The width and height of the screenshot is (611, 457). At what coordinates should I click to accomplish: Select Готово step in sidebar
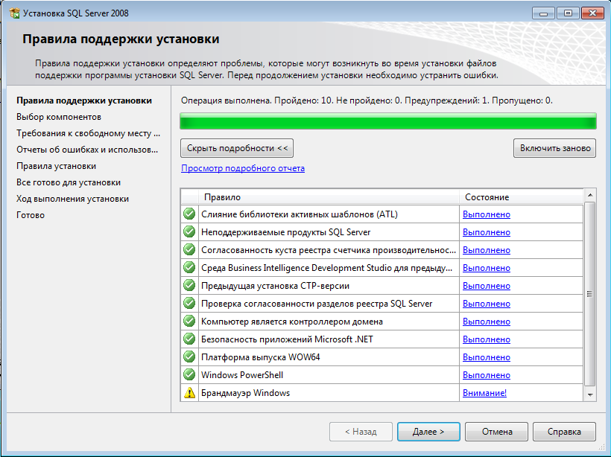pos(31,215)
